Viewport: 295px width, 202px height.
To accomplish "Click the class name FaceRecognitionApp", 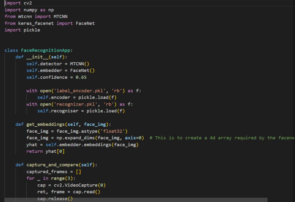I will tap(46, 50).
